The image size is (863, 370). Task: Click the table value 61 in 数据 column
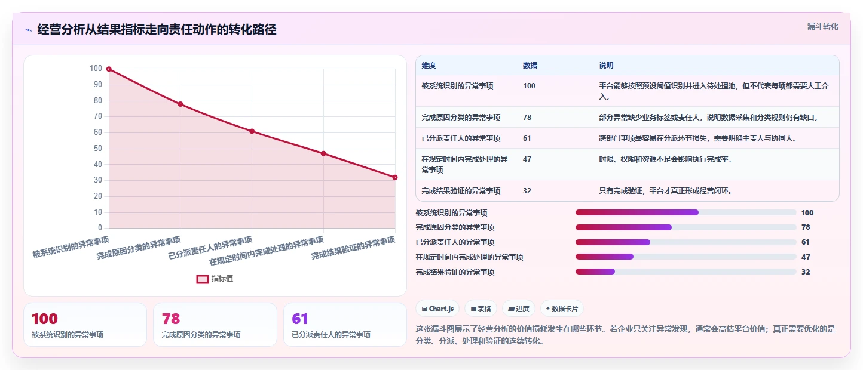[x=527, y=138]
